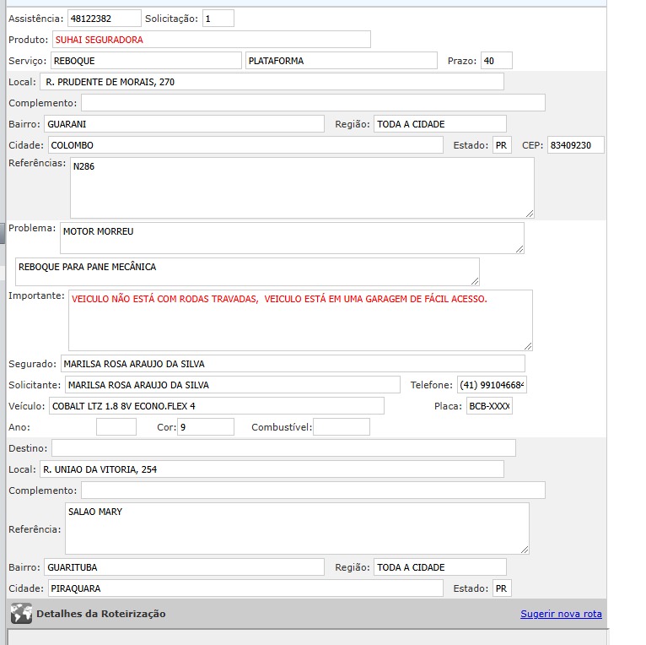This screenshot has height=645, width=646.
Task: Select the Produto field showing SUHAI SEGURADORA
Action: [x=211, y=40]
